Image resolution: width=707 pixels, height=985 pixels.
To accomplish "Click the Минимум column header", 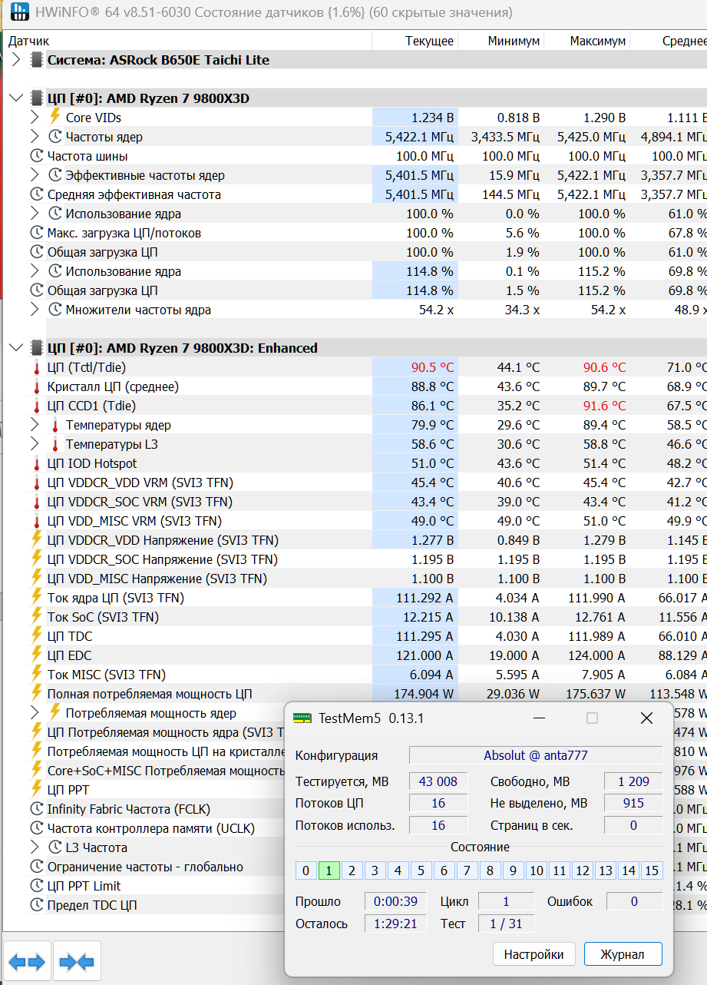I will [x=501, y=41].
